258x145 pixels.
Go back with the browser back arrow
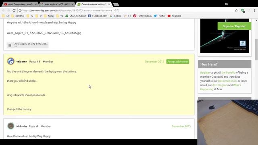pyautogui.click(x=4, y=10)
